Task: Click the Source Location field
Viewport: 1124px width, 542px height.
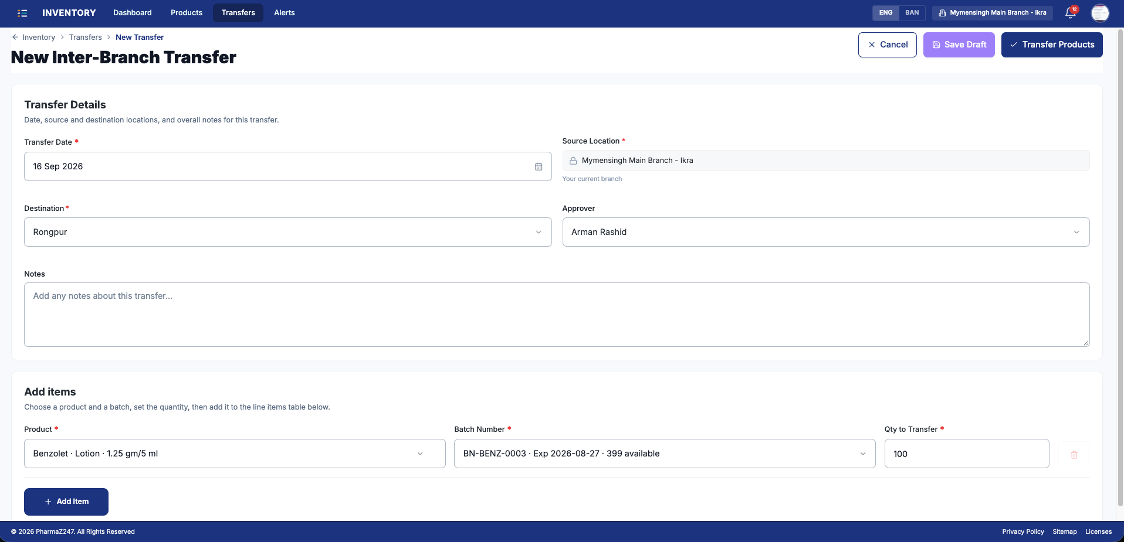Action: pyautogui.click(x=826, y=161)
